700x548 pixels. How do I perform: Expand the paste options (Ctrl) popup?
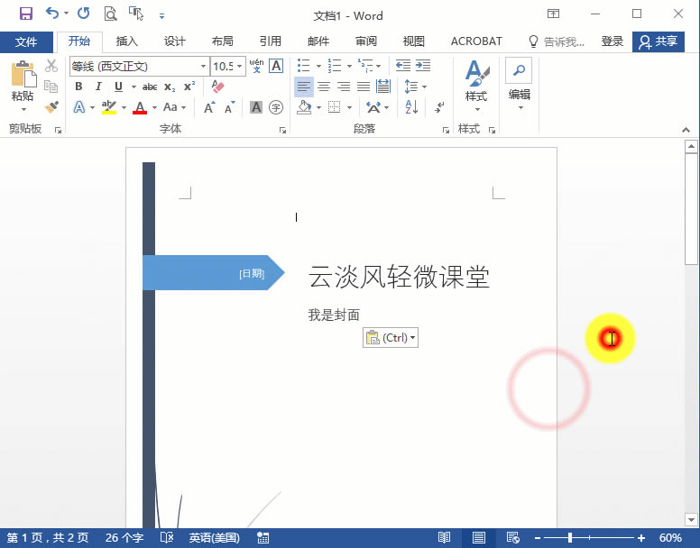click(x=391, y=337)
